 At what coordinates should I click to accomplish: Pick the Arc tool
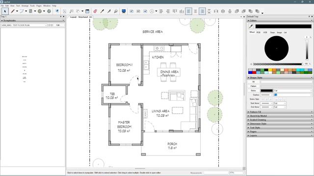coord(22,11)
